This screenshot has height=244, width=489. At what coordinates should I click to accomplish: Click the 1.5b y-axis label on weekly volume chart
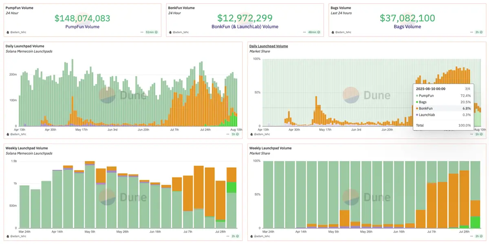(x=14, y=162)
